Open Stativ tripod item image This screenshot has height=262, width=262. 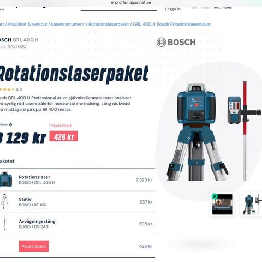point(4,201)
